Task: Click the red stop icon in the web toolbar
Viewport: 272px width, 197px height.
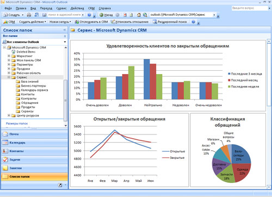Action: coord(125,15)
